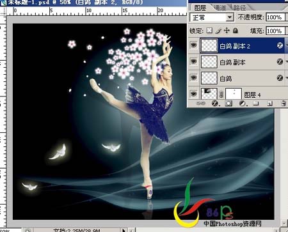Screen dimensions: 288x232
Task: Click the 图层 4 layer mask thumbnail
Action: point(234,94)
